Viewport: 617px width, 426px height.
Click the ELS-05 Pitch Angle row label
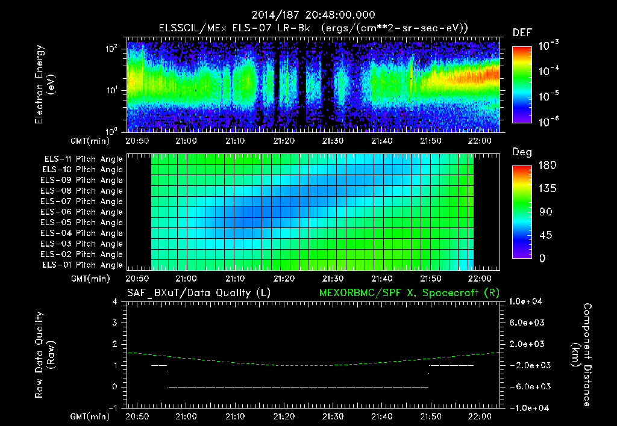[81, 223]
